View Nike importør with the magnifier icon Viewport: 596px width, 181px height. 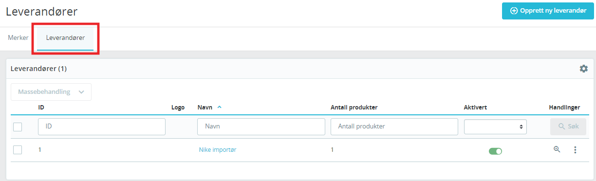[557, 150]
